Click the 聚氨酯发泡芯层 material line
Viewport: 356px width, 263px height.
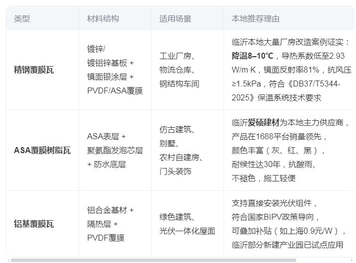pyautogui.click(x=115, y=150)
